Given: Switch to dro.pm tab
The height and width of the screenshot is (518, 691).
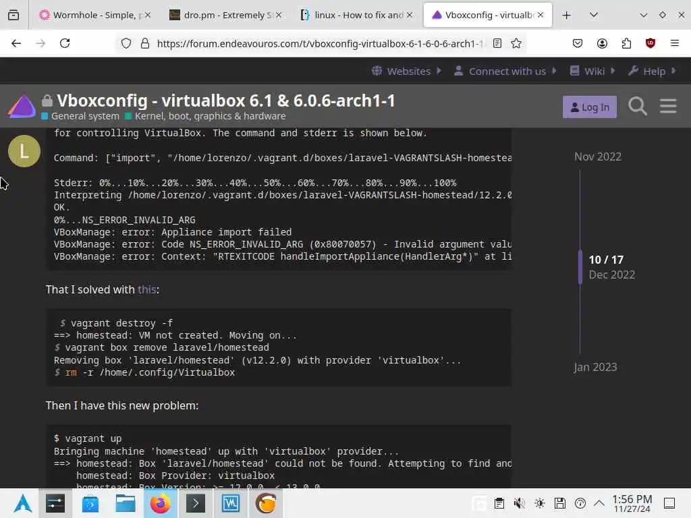Looking at the screenshot, I should pos(225,15).
